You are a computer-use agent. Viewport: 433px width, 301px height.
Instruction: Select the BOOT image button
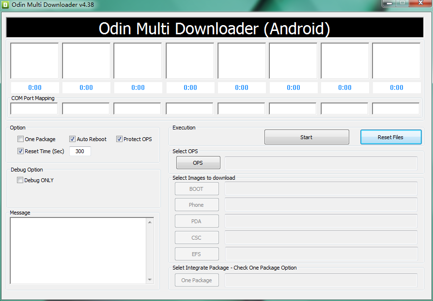click(x=197, y=189)
